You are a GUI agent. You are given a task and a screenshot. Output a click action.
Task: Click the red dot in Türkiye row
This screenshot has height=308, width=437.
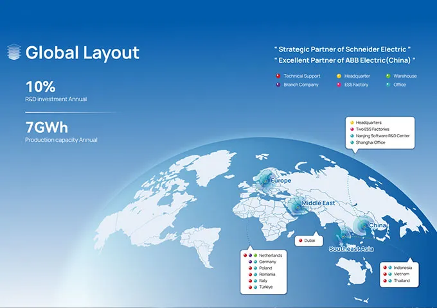[x=250, y=287]
